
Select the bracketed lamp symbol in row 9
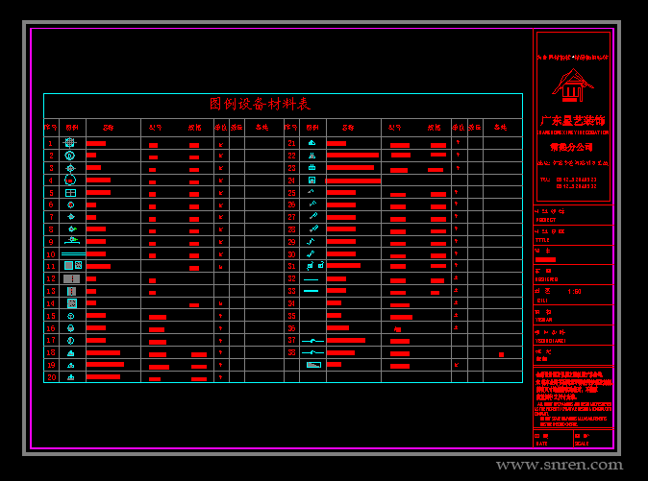pyautogui.click(x=72, y=240)
